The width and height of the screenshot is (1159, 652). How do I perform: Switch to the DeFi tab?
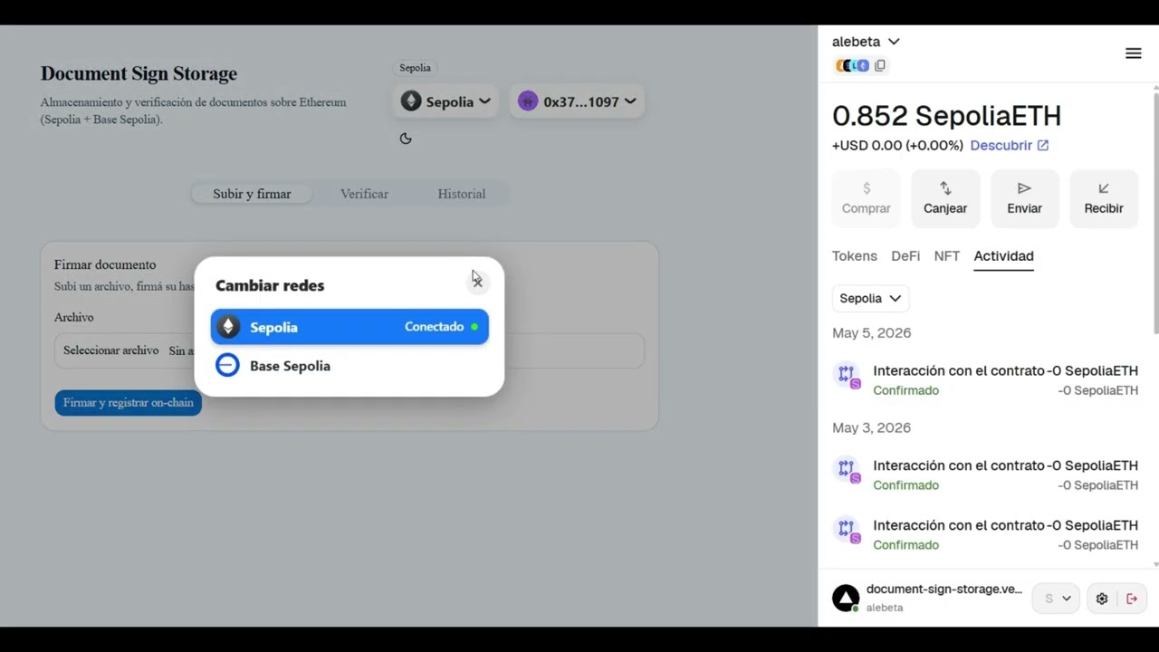905,256
